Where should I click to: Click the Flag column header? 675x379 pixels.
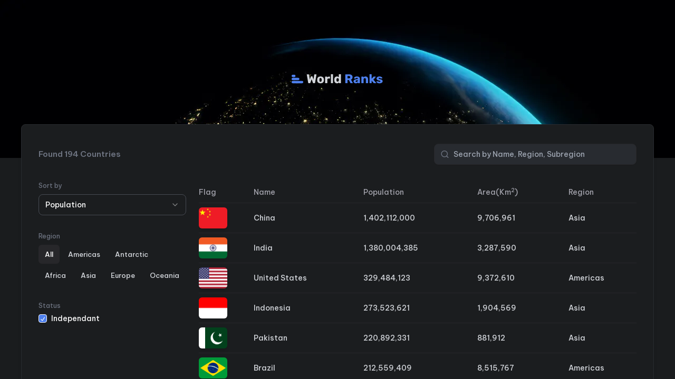pyautogui.click(x=207, y=192)
